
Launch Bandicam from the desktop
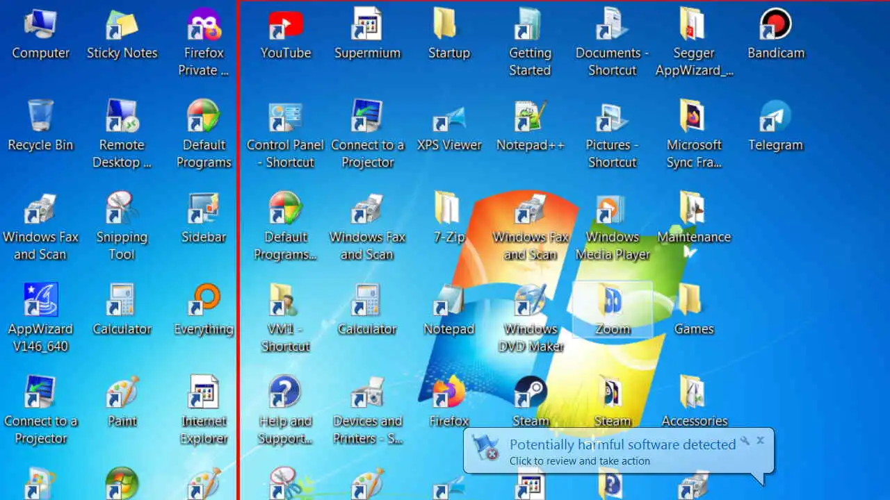(776, 33)
